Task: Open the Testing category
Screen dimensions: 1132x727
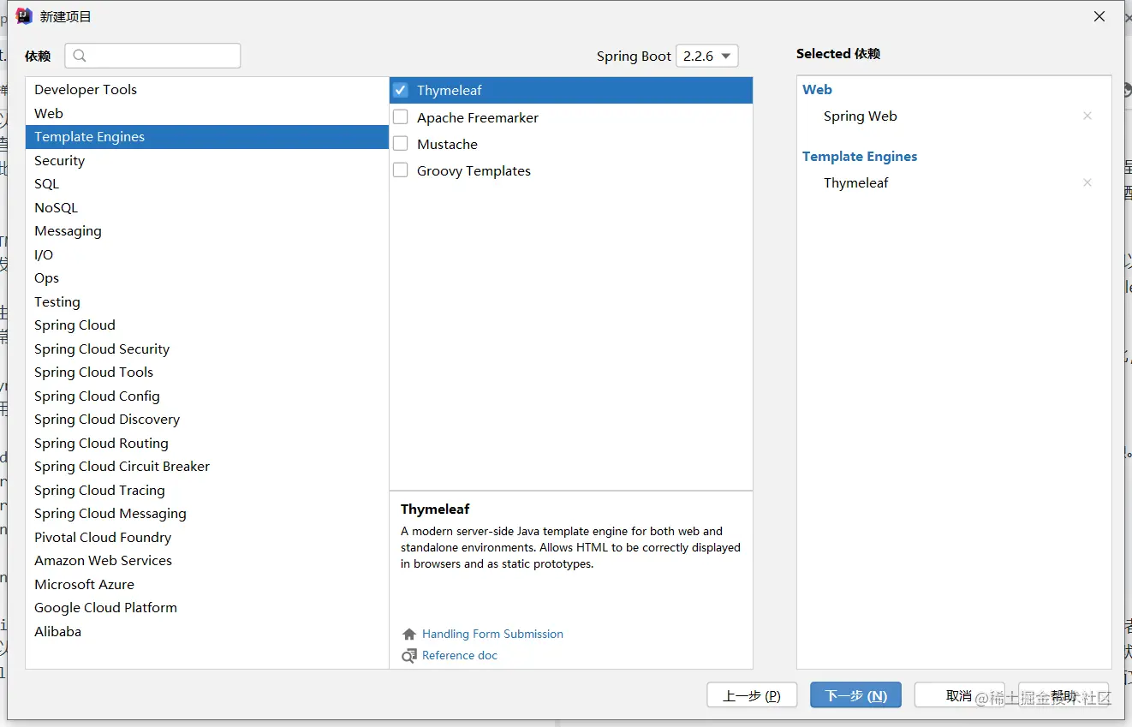Action: 207,301
